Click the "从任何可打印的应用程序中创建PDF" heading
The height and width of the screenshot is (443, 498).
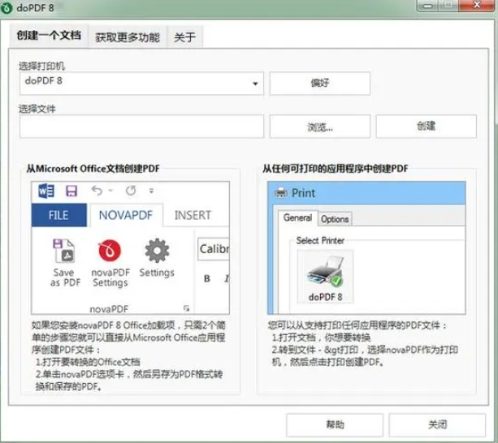tap(336, 169)
